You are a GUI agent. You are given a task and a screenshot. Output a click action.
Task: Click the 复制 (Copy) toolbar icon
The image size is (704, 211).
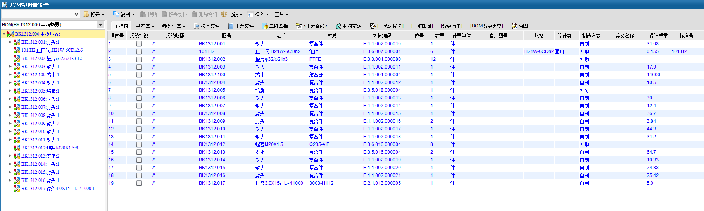tap(116, 14)
